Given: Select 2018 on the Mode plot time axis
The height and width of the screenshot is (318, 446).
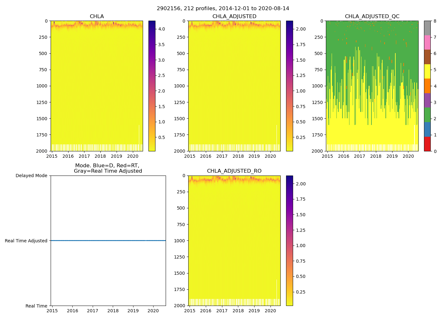Looking at the screenshot, I should 113,311.
